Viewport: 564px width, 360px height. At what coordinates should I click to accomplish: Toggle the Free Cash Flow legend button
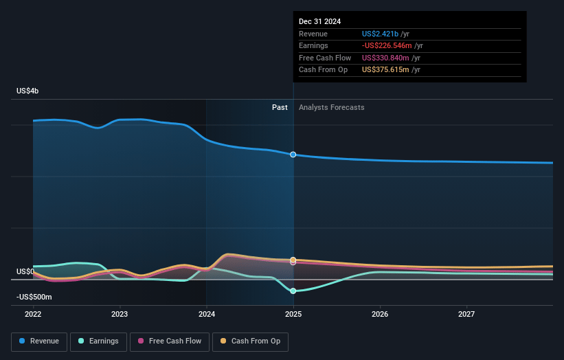pos(170,341)
